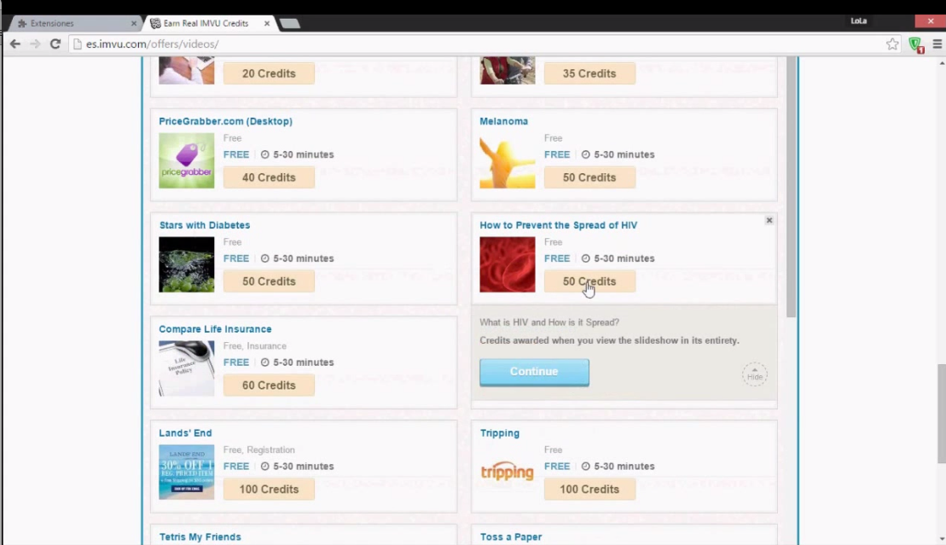Click Lands' End 100 Credits button
Image resolution: width=946 pixels, height=545 pixels.
tap(269, 489)
